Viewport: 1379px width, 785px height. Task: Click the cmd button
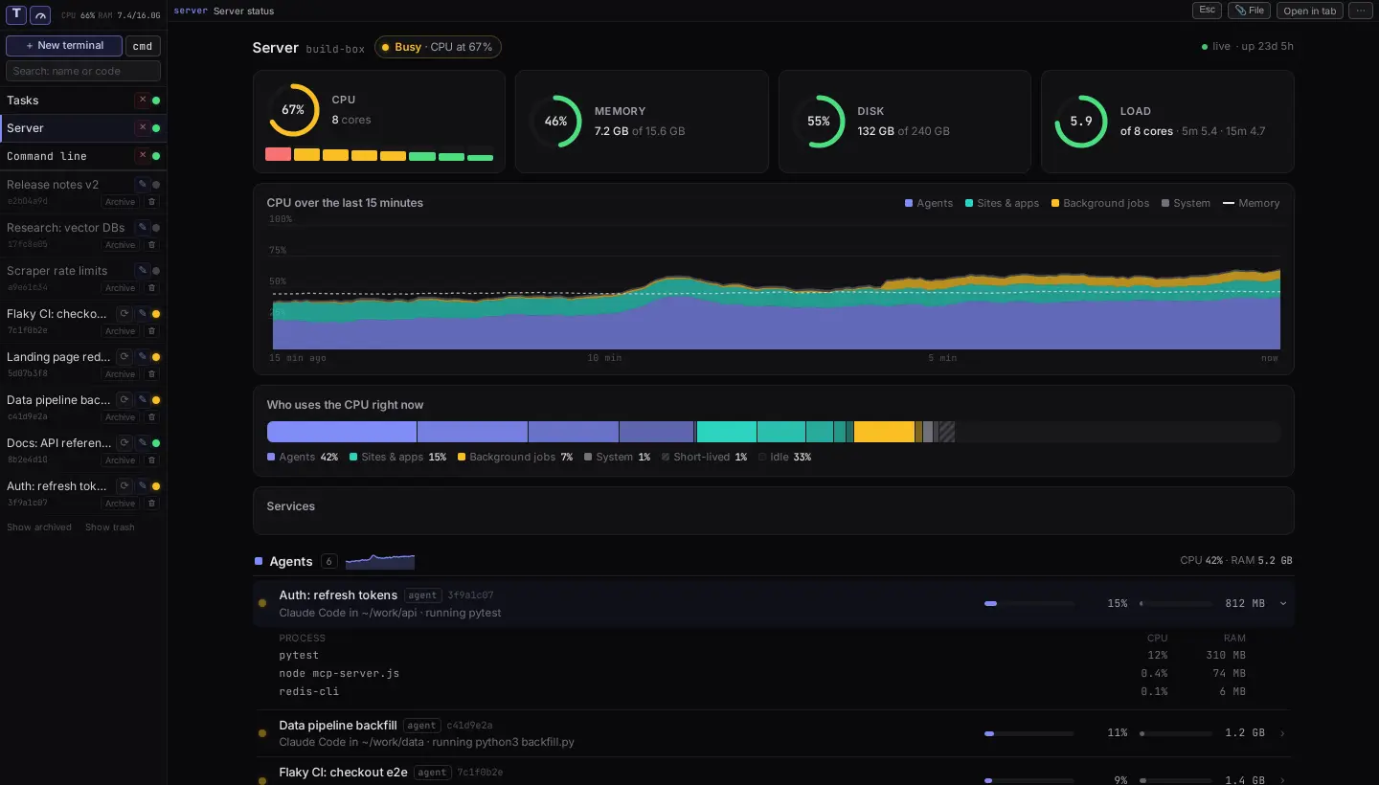click(143, 46)
